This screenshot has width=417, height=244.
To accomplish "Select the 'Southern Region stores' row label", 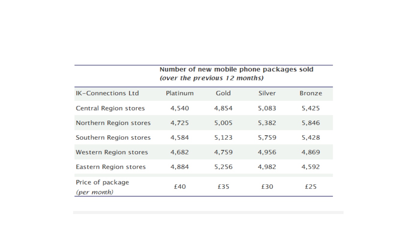I will 113,138.
